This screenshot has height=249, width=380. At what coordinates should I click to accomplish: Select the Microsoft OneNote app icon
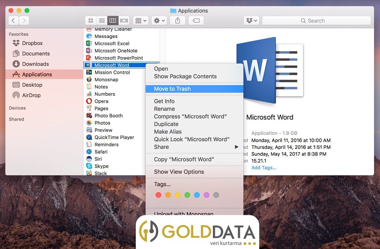[89, 51]
